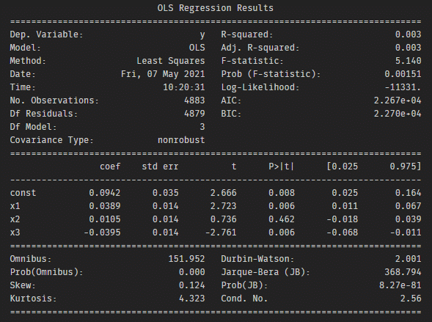Viewport: 432px width, 322px height.
Task: Click the Cond. No. value 2.56
Action: coord(411,299)
